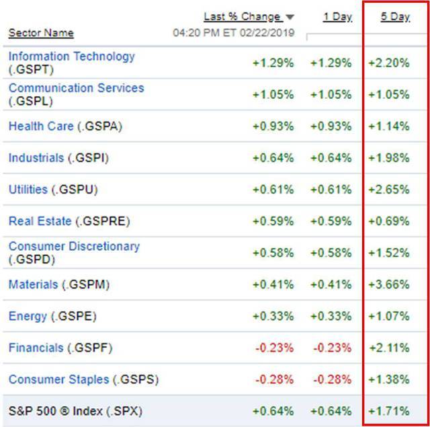The image size is (430, 427).
Task: Click the Materials 5 Day value +3.66%
Action: coord(389,284)
